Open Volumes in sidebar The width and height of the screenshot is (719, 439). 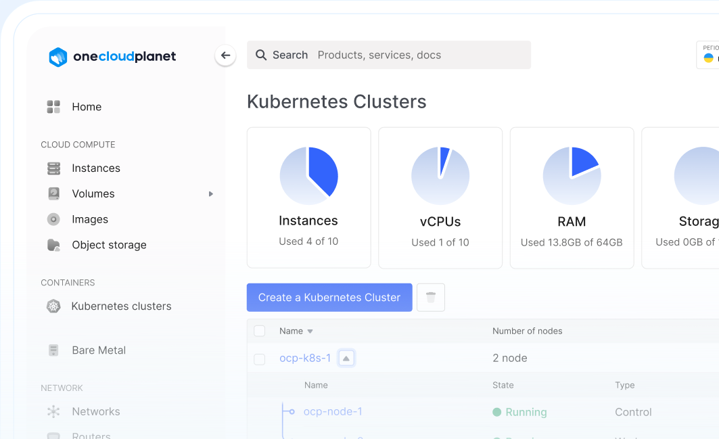tap(93, 193)
